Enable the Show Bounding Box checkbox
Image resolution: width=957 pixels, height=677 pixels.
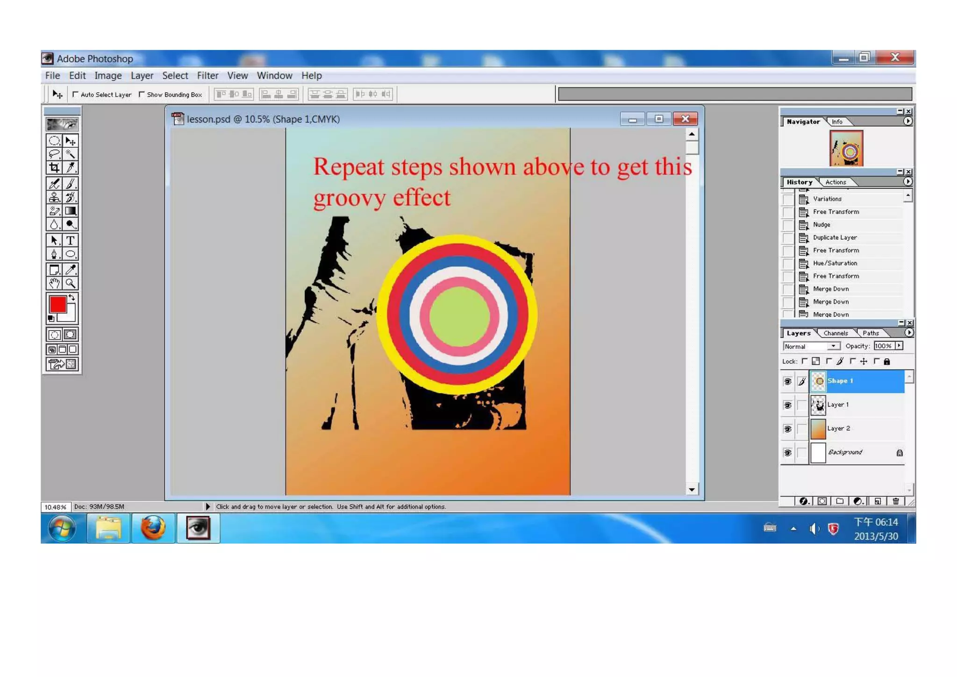pyautogui.click(x=142, y=94)
